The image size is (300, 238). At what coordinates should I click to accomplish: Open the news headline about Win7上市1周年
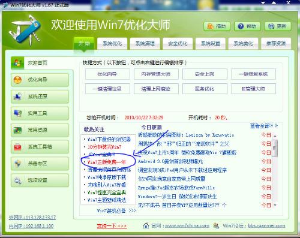coord(187,153)
